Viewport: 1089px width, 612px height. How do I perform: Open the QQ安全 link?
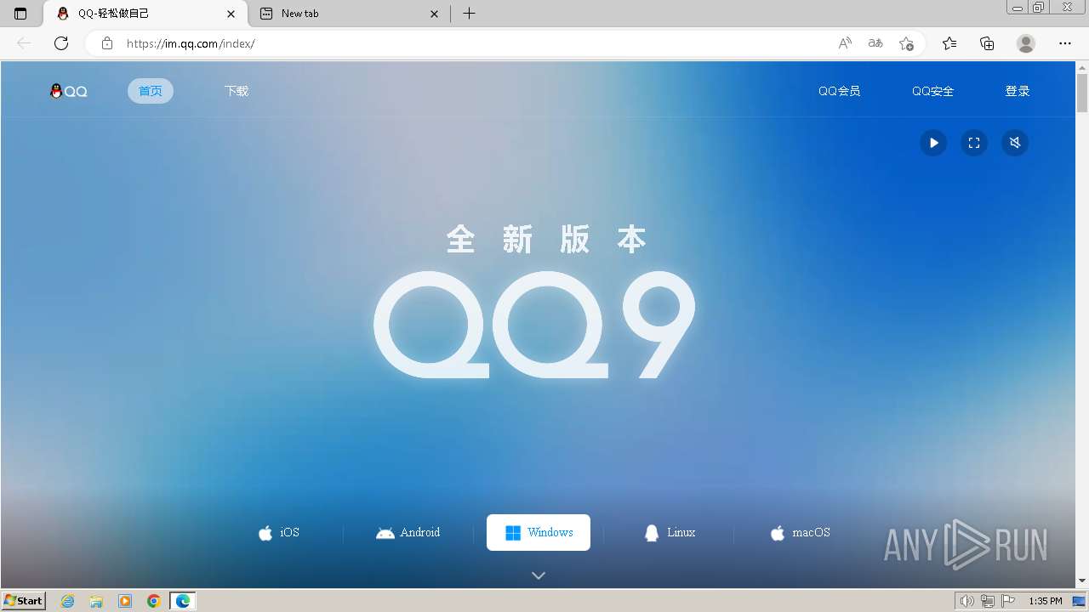point(933,91)
